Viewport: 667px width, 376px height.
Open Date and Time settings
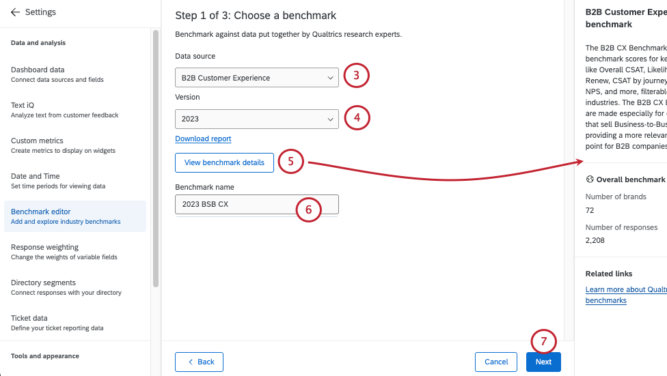click(x=36, y=180)
